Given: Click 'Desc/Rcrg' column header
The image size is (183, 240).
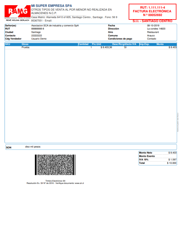Looking at the screenshot, I should (118, 44).
